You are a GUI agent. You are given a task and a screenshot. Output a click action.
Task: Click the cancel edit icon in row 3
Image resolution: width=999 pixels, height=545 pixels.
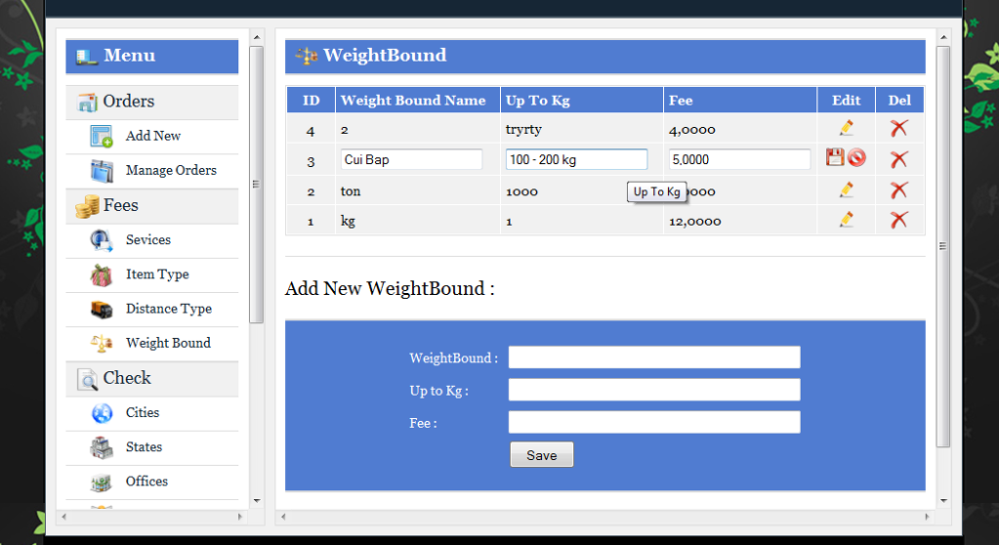(x=856, y=158)
